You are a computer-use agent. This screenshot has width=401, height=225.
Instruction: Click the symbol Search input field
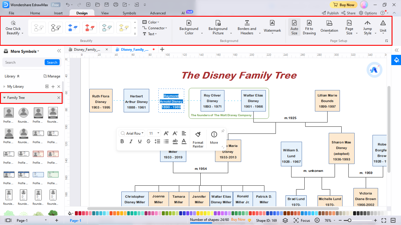pos(24,62)
